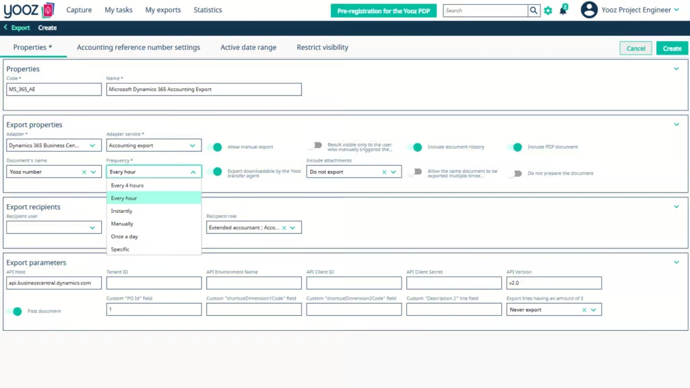Click the search magnifier icon

click(534, 11)
